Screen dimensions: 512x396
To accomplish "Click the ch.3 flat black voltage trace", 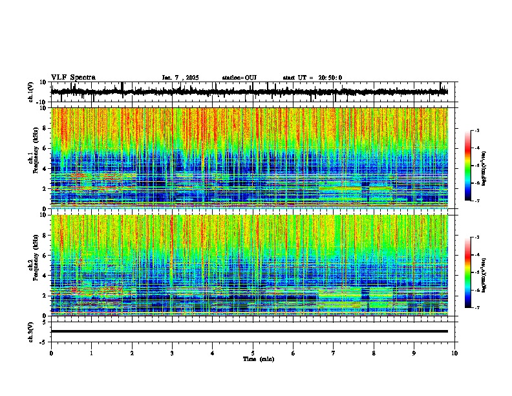I will 250,331.
